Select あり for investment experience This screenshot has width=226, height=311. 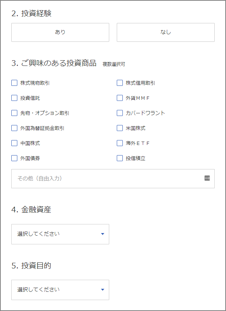[x=60, y=32]
